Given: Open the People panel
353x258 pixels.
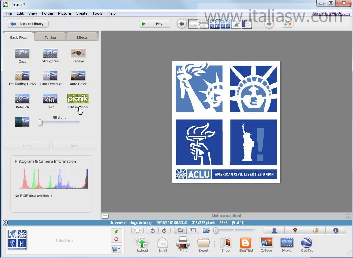Looking at the screenshot, I should (x=274, y=230).
